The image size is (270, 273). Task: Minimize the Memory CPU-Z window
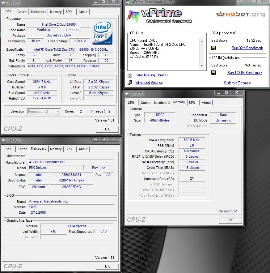click(x=219, y=93)
